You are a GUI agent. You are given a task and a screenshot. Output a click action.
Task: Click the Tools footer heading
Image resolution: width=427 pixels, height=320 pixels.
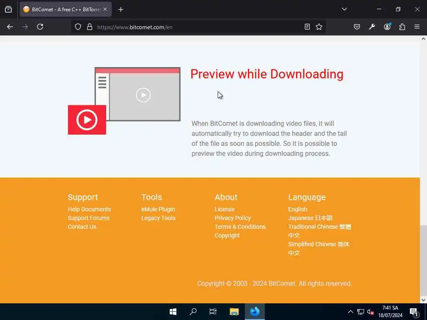pos(151,197)
